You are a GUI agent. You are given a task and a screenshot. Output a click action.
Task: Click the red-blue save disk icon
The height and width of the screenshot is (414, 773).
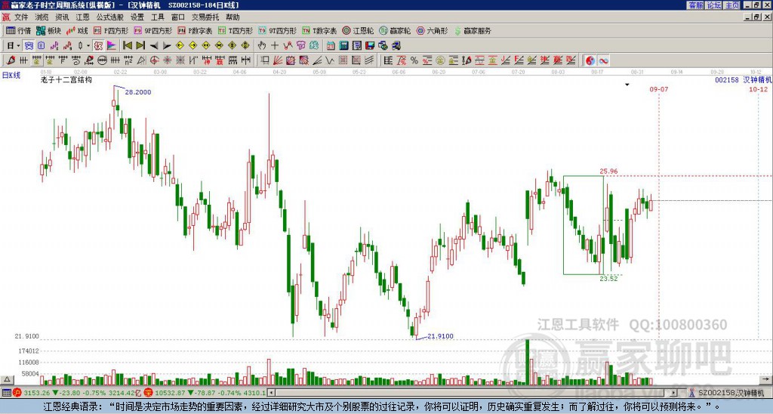click(370, 46)
